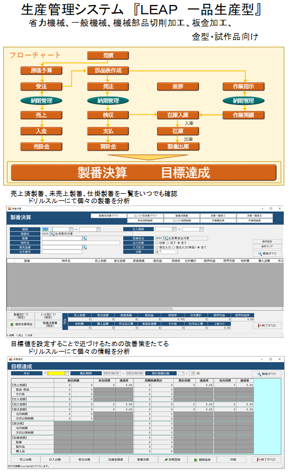Click the 集計期間 start date 2023/08/01 field
Viewport: 292px width, 473px height.
tap(112, 374)
